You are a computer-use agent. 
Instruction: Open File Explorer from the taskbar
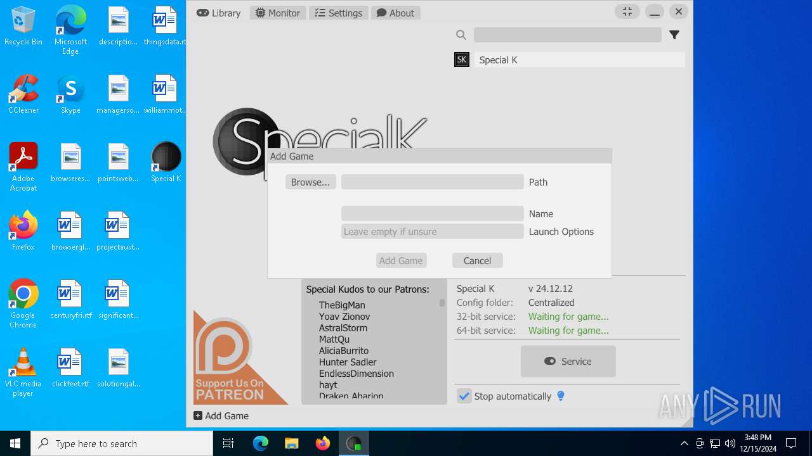pyautogui.click(x=291, y=443)
